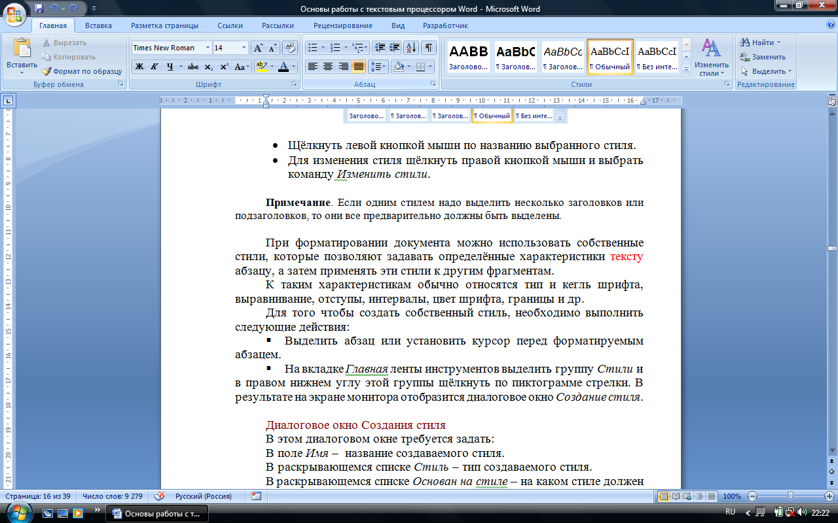Expand the font size 14 dropdown
This screenshot has height=523, width=838.
tap(244, 48)
